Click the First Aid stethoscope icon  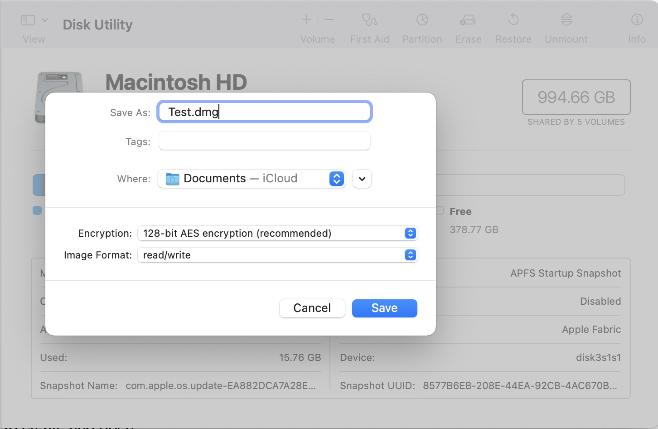pos(369,20)
